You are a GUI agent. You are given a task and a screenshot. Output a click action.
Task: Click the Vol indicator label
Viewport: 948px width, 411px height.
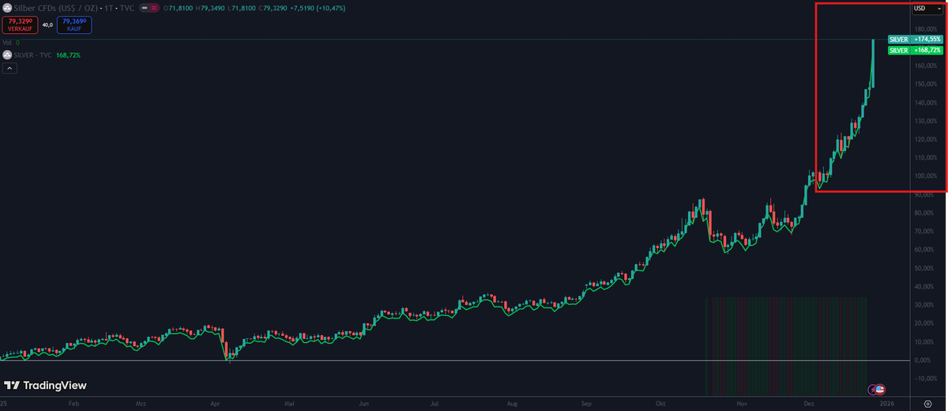point(8,43)
